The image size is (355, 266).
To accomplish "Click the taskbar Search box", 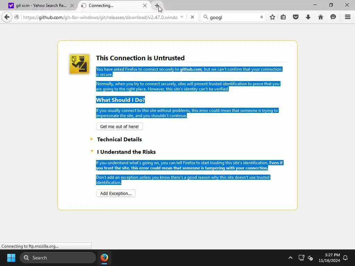I will pos(58,258).
